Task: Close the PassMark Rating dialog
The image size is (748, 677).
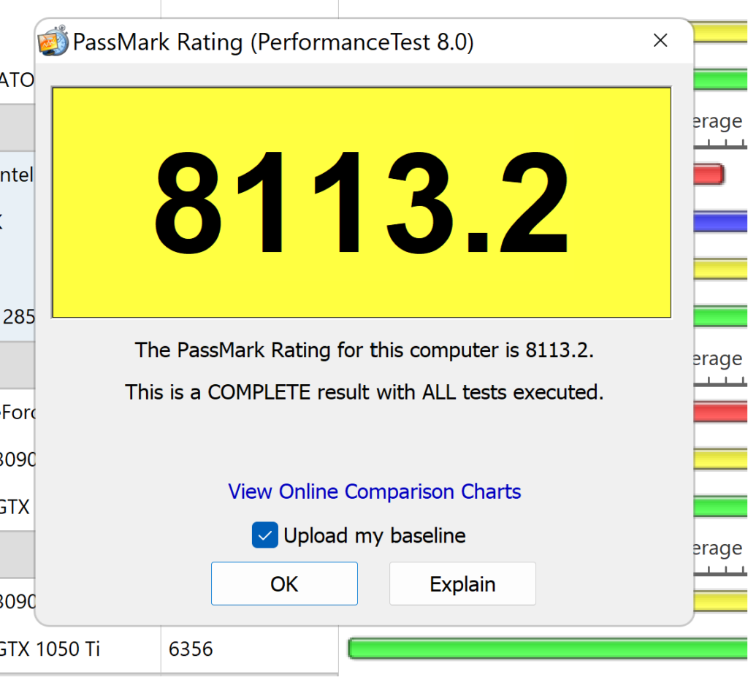Action: click(x=660, y=41)
